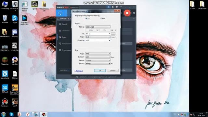Open the Bandicam help question mark icon

coord(121,7)
